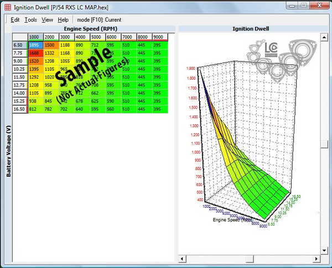Select the 9000 RPM column header
The width and height of the screenshot is (332, 268).
pos(160,37)
